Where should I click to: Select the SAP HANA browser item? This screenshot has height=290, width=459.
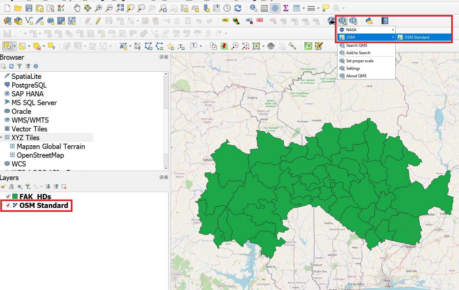coord(27,94)
